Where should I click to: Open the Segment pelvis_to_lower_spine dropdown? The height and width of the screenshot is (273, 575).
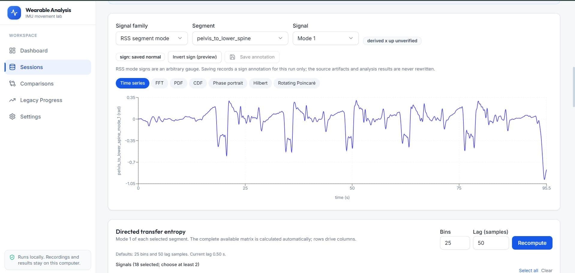coord(240,38)
